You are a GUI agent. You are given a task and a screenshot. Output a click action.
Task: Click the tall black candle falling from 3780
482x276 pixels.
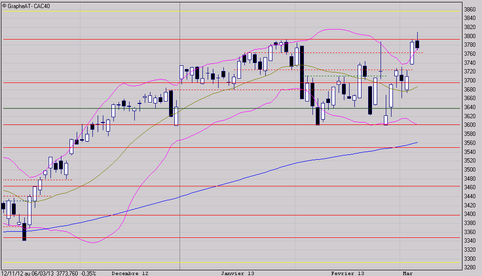pyautogui.click(x=302, y=72)
